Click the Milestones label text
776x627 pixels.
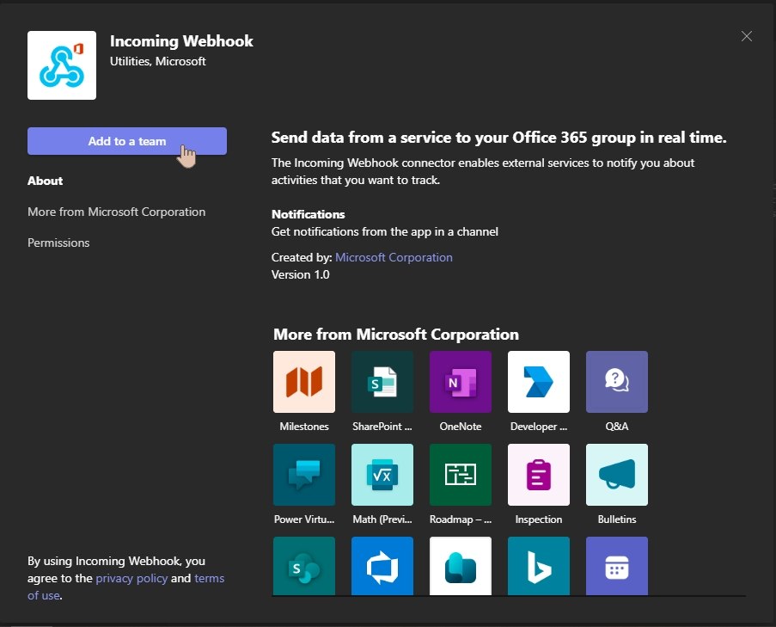click(x=304, y=427)
